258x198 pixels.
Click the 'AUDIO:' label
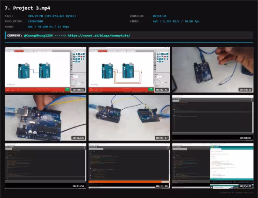coord(9,27)
